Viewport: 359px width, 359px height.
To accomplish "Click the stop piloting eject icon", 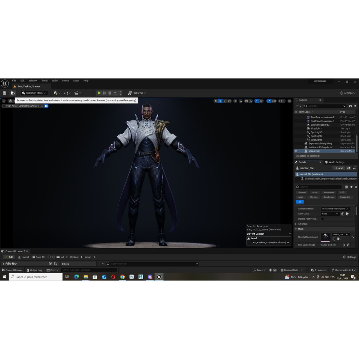I will tap(42, 106).
